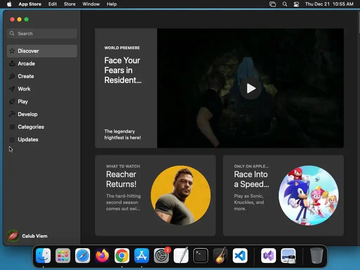This screenshot has height=270, width=360.
Task: Open Launchpad from the Dock
Action: 63,255
